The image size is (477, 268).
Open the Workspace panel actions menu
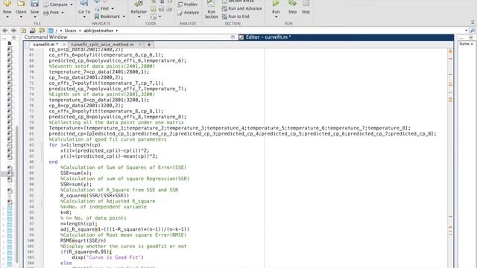[x=471, y=38]
